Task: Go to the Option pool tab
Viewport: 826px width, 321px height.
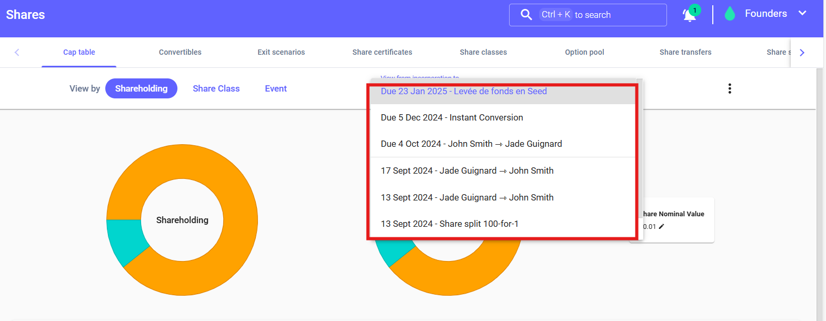Action: [584, 52]
